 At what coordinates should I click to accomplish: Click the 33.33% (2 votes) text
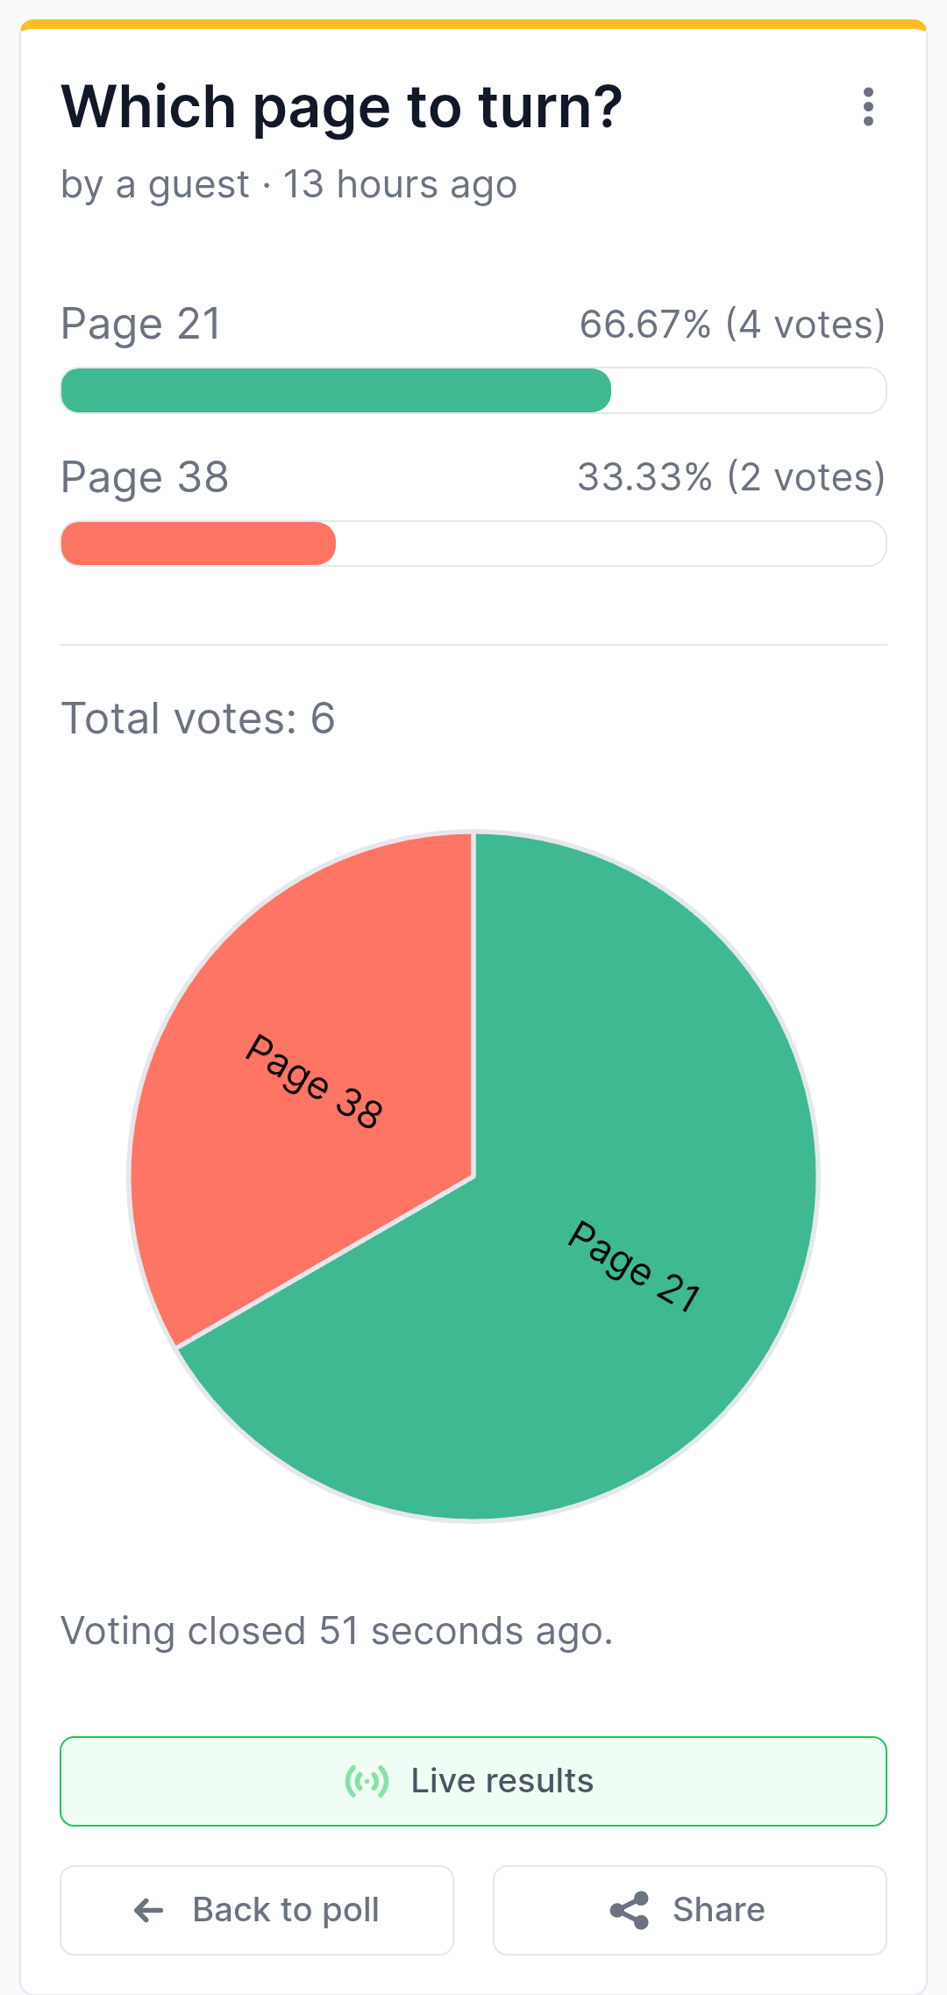[x=731, y=478]
